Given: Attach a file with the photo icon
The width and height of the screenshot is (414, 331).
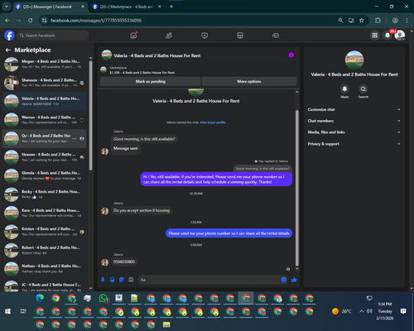Looking at the screenshot, I should click(x=113, y=280).
